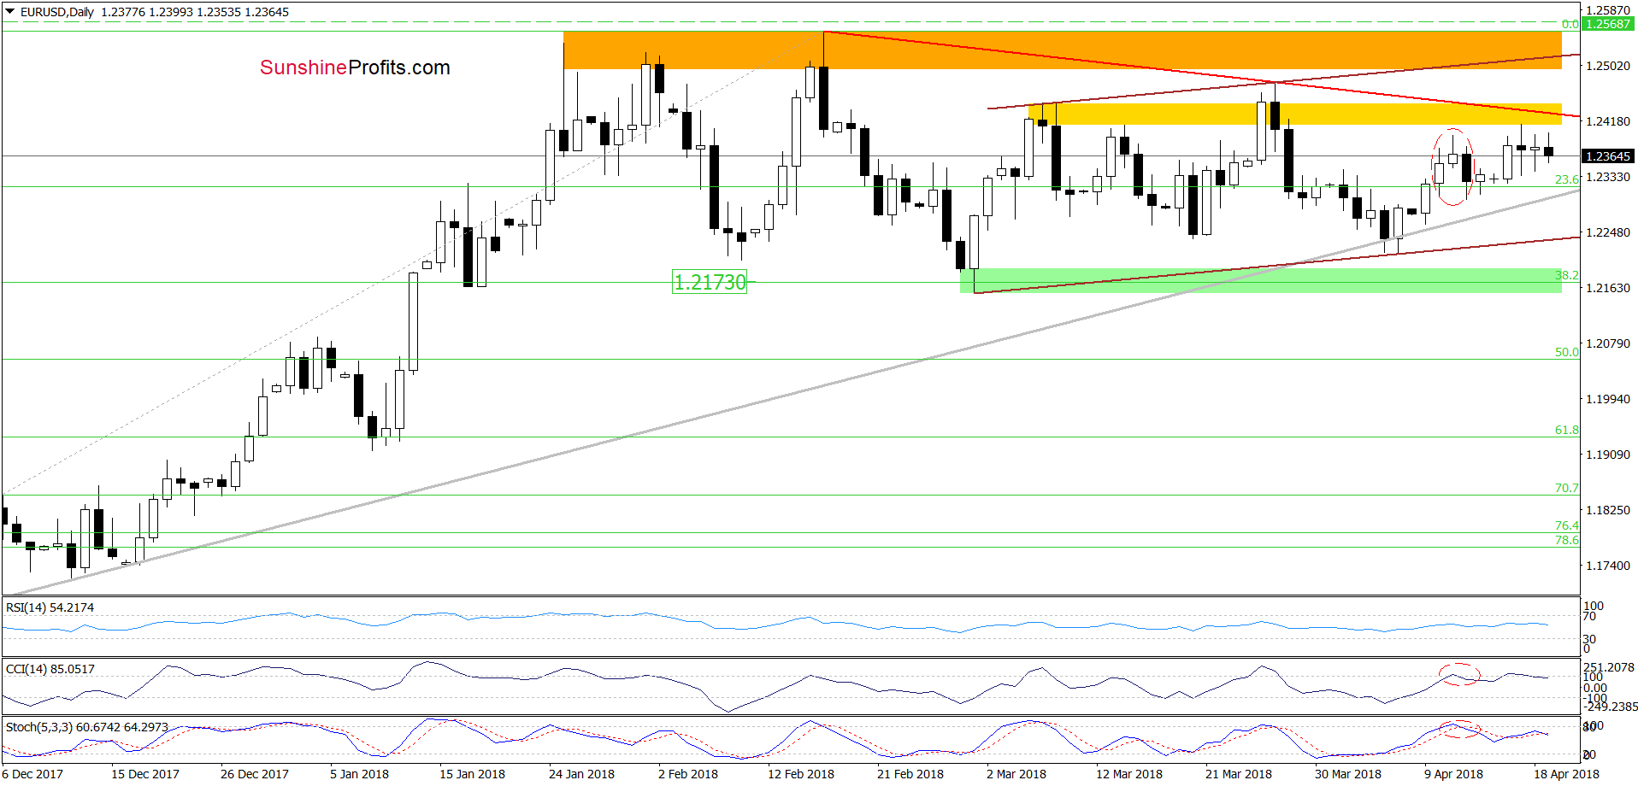Click the CCI scale value -249.2385
Viewport: 1638px width, 786px height.
(1611, 707)
